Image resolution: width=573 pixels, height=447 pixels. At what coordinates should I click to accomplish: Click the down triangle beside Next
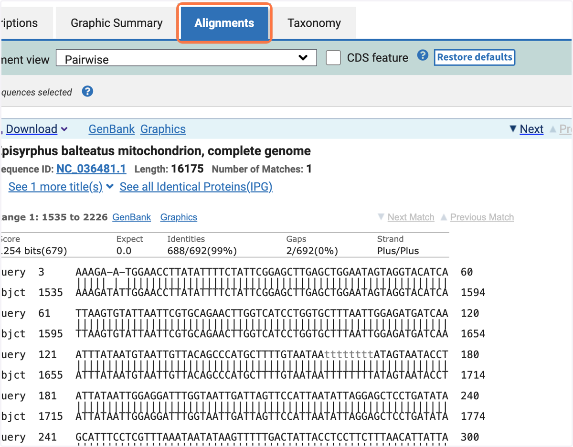[513, 129]
